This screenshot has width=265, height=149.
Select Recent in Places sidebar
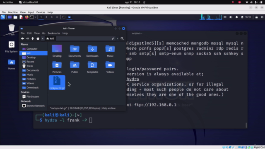[34, 62]
